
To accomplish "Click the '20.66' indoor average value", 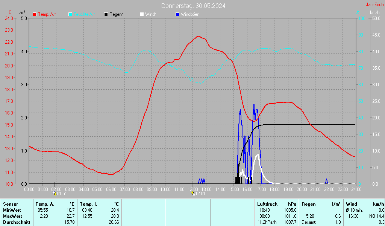I will coord(114,222).
